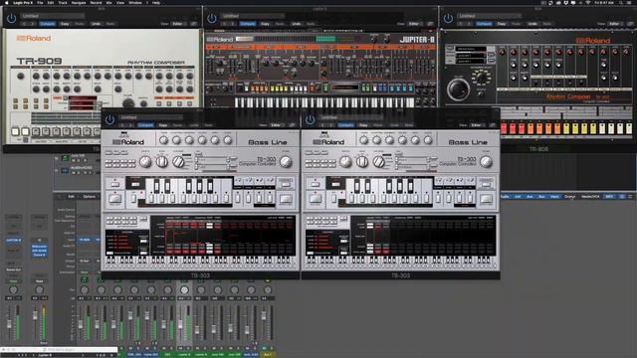Click the pan knob of the highlighted mixer channel
The height and width of the screenshot is (358, 637).
184,289
